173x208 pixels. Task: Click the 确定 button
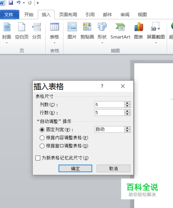coord(75,168)
